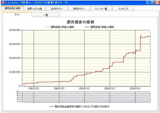Image resolution: width=160 pixels, height=113 pixels.
Task: Minimize the backtest results window
Action: (148, 3)
